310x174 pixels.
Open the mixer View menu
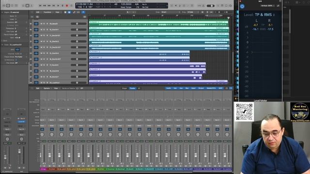pyautogui.click(x=56, y=88)
